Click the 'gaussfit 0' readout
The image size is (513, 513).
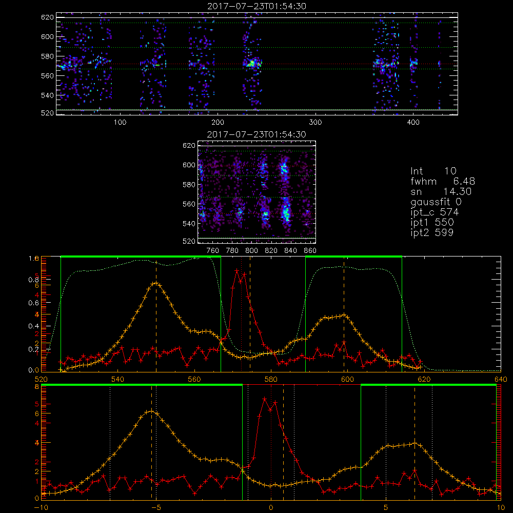coord(436,202)
